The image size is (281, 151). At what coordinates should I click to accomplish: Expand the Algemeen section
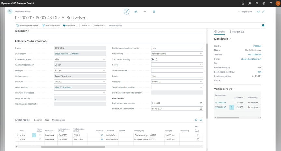tap(22, 31)
